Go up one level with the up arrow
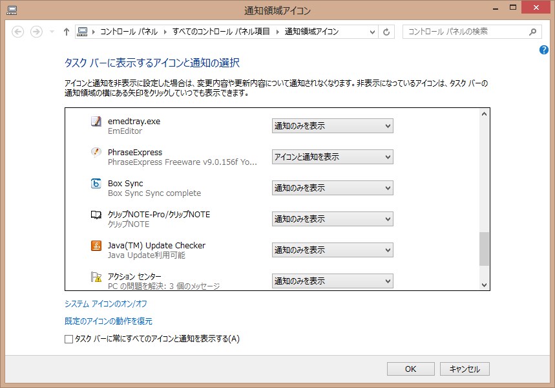555x388 pixels. 67,32
